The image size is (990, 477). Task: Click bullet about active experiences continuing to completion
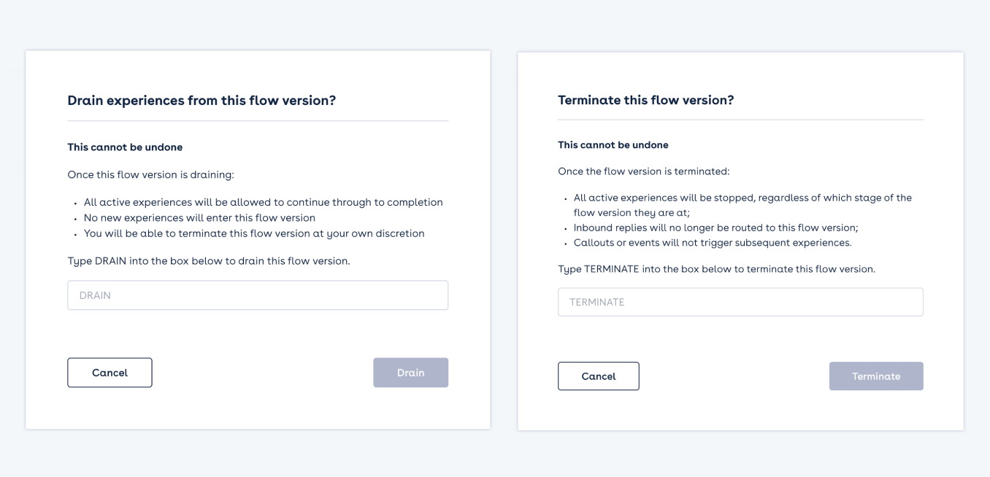coord(263,202)
